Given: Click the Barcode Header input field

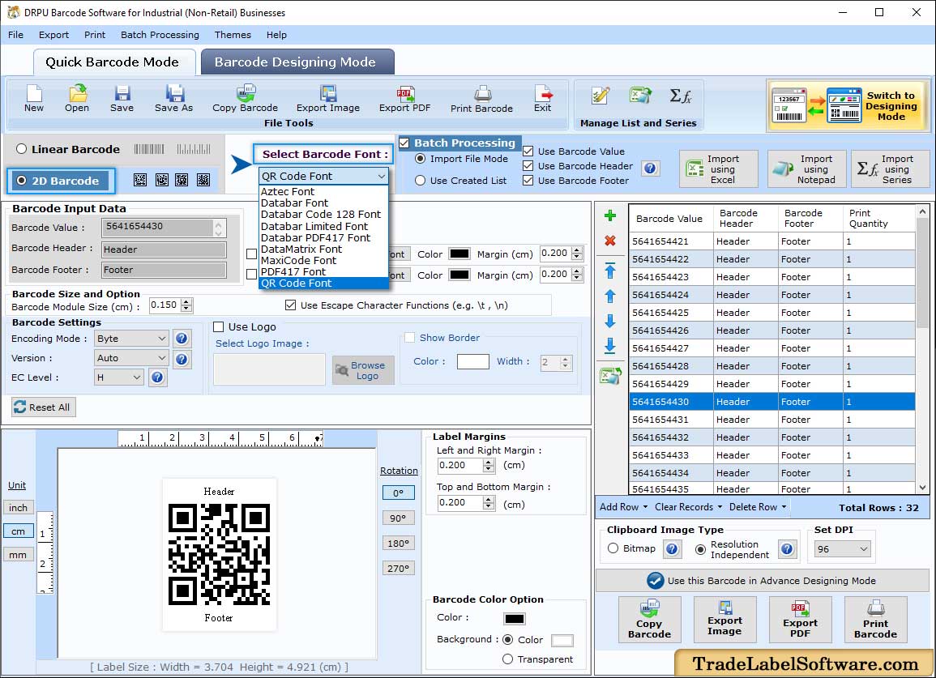Looking at the screenshot, I should (x=164, y=249).
